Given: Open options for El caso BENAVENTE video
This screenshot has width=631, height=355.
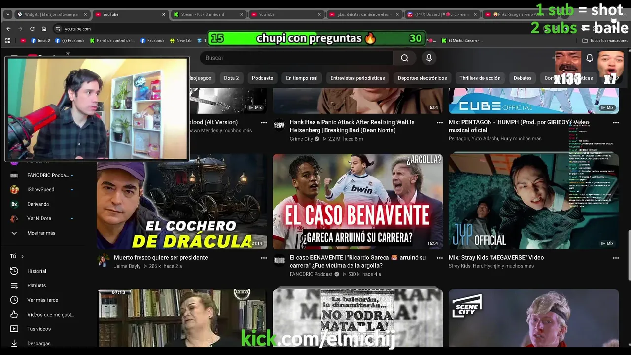Looking at the screenshot, I should (440, 258).
